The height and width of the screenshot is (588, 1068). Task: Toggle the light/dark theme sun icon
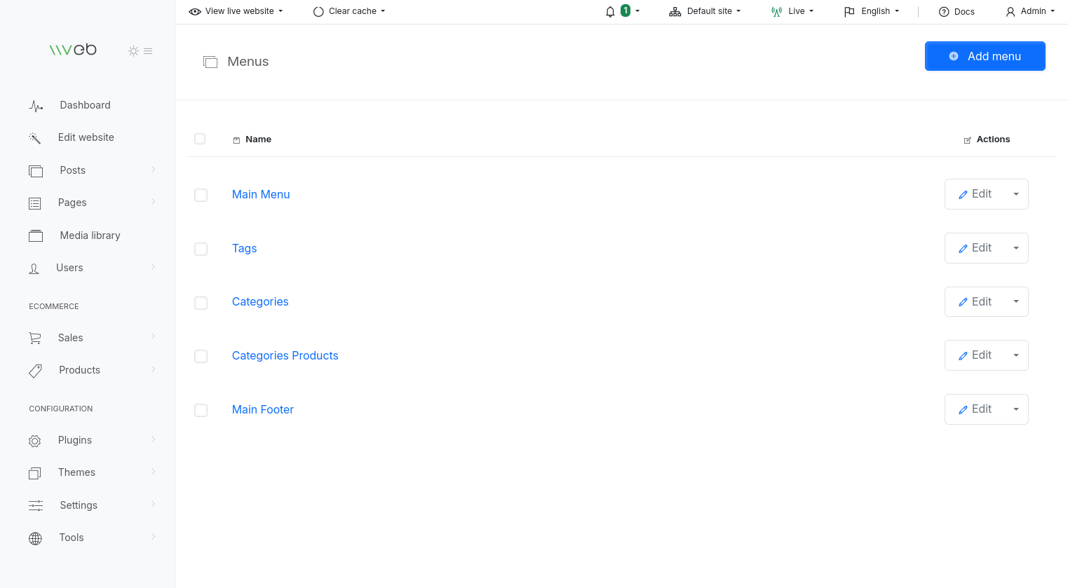pyautogui.click(x=133, y=51)
